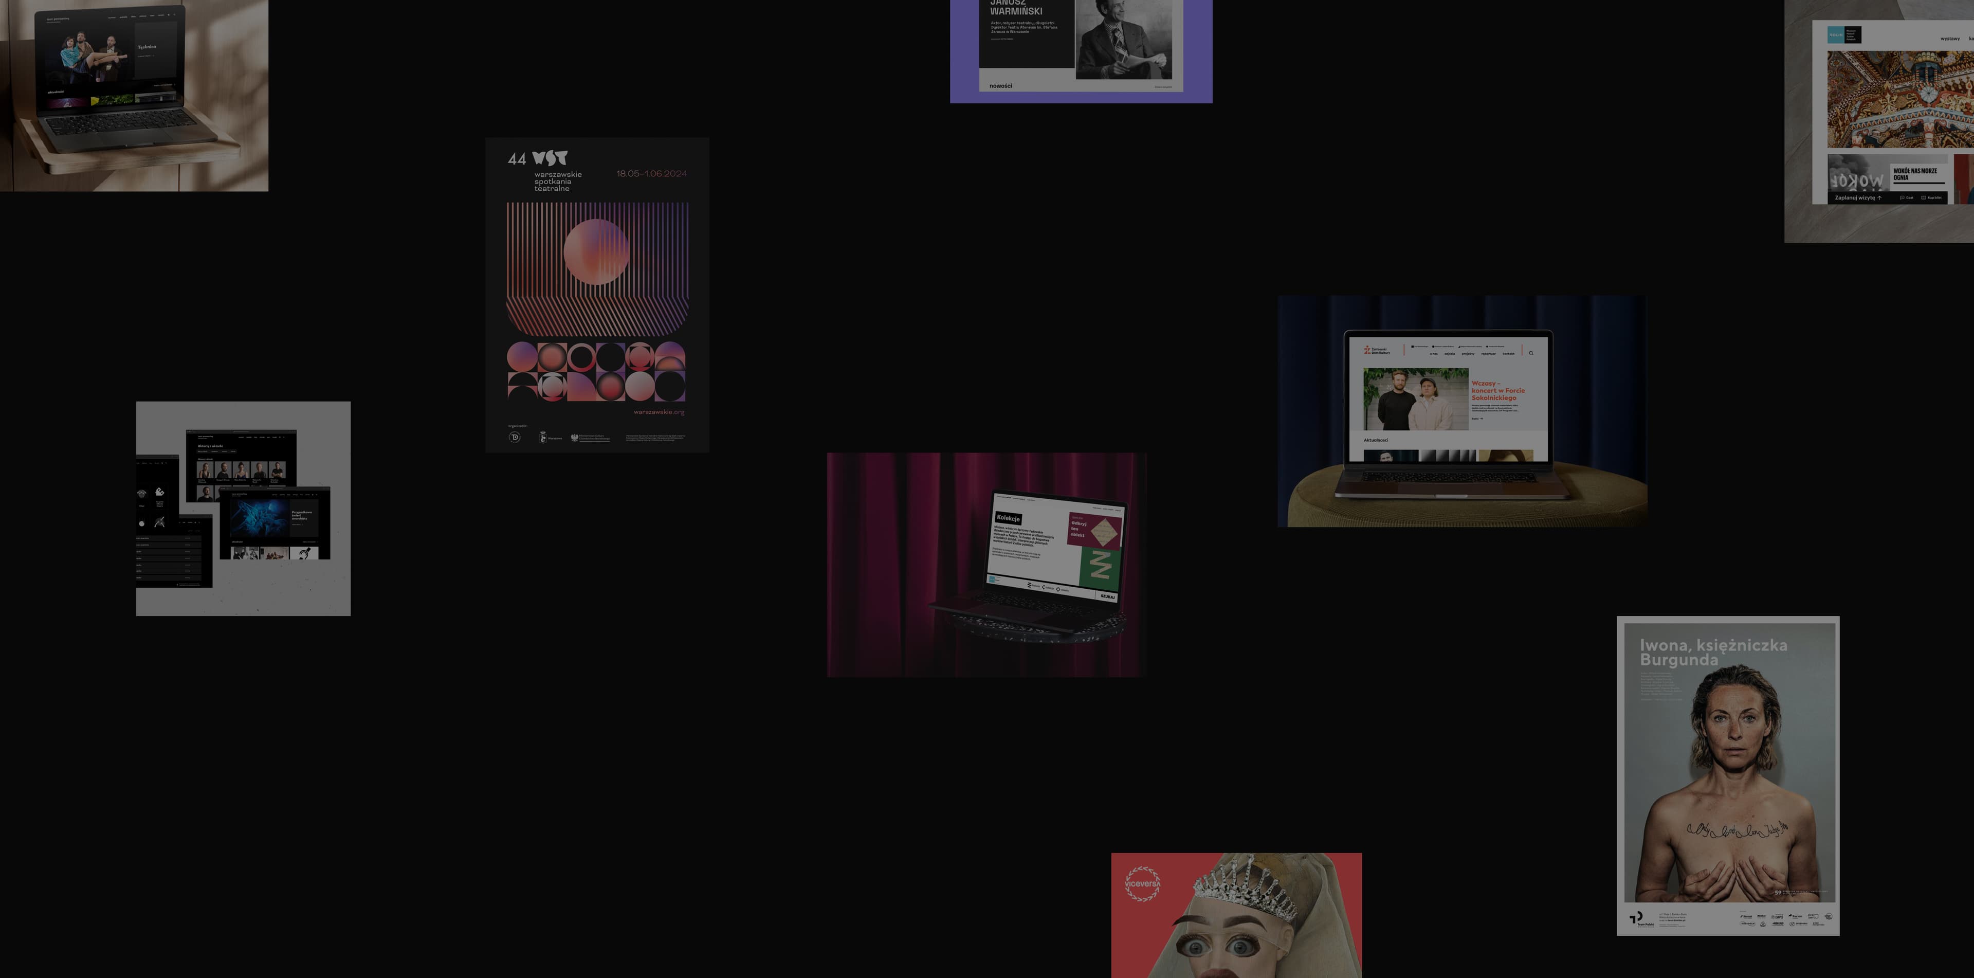This screenshot has width=1974, height=978.
Task: Open search on the Żoliborski Dom Kultury site
Action: click(x=1532, y=353)
